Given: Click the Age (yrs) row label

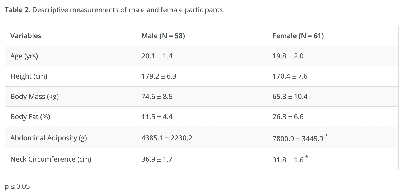Looking at the screenshot, I should pos(24,56).
